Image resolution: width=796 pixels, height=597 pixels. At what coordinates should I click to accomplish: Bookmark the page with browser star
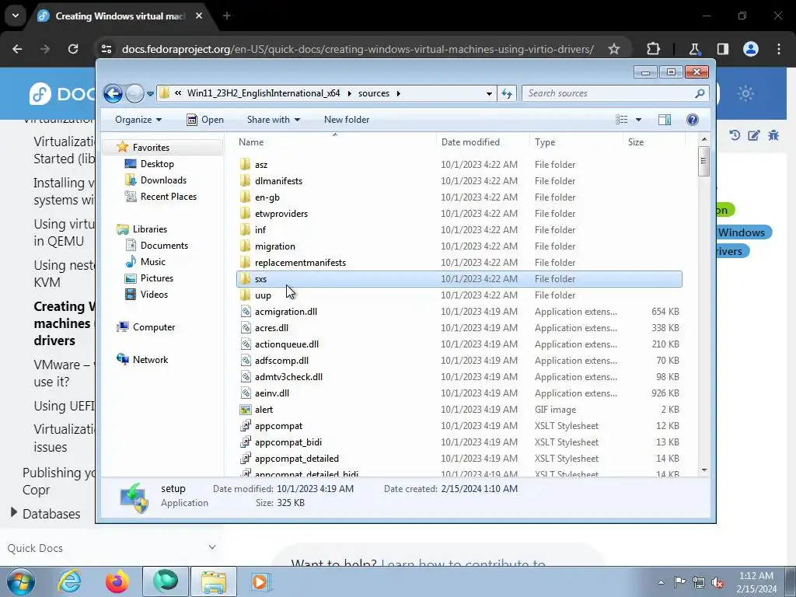tap(614, 49)
